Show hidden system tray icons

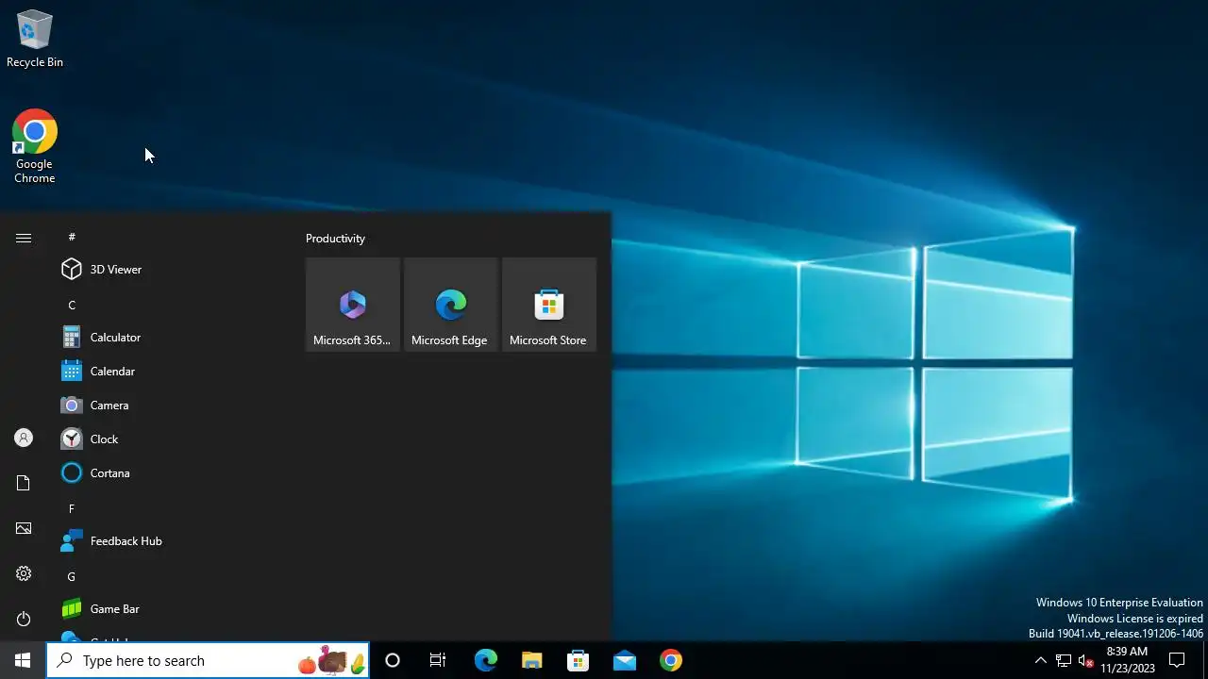pyautogui.click(x=1041, y=660)
